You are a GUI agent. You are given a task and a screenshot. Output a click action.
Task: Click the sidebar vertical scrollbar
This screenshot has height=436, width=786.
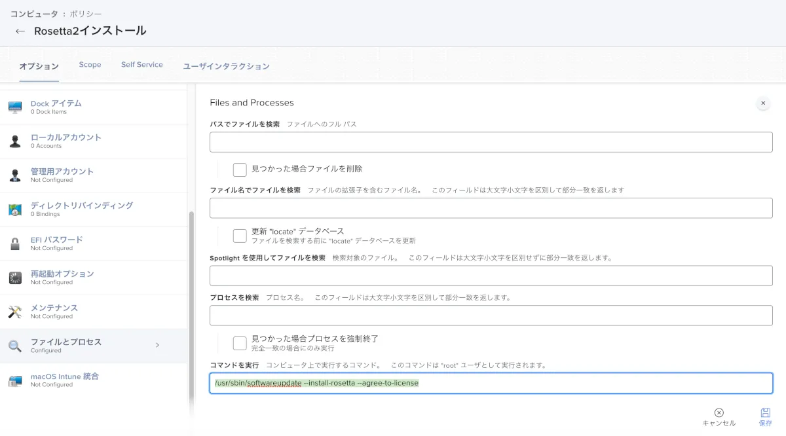191,308
